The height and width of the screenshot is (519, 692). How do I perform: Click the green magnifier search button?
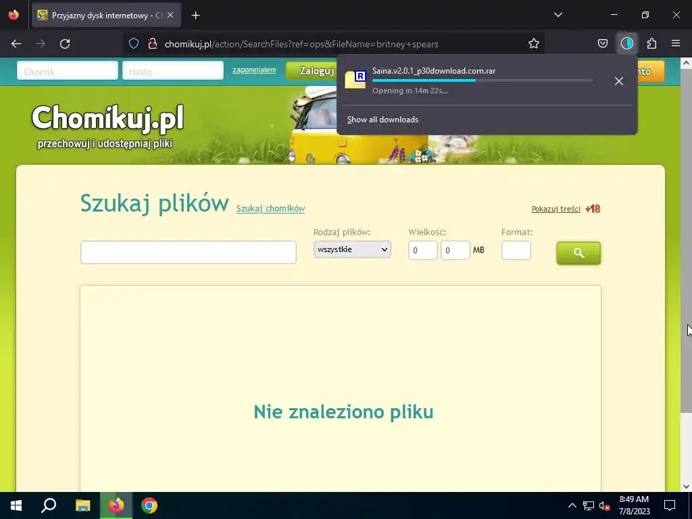(578, 253)
